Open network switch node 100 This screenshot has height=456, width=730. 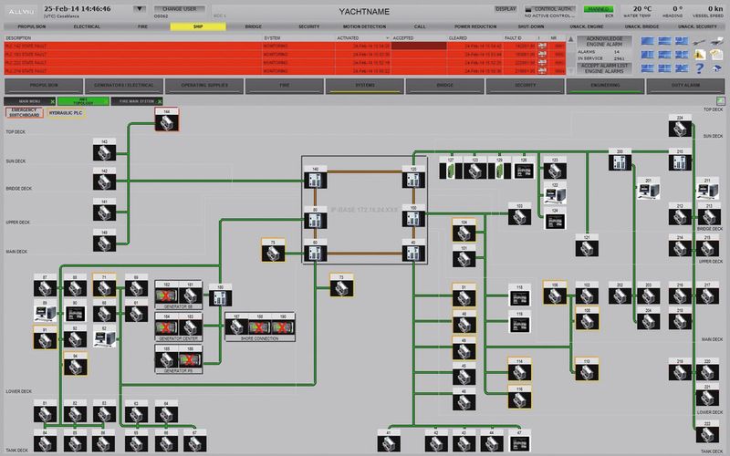pos(413,215)
